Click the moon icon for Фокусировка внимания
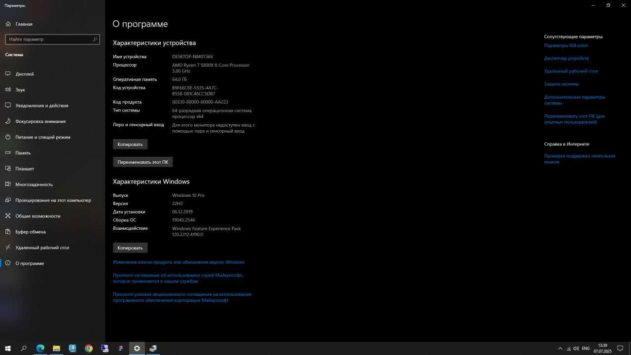This screenshot has width=631, height=355. click(x=7, y=121)
